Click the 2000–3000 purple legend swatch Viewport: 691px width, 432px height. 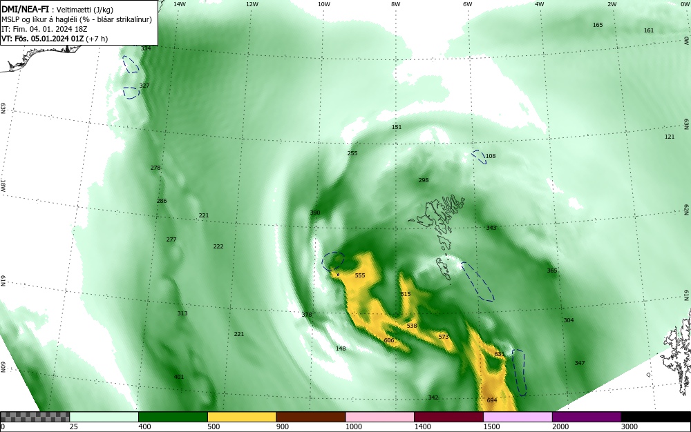tap(587, 417)
